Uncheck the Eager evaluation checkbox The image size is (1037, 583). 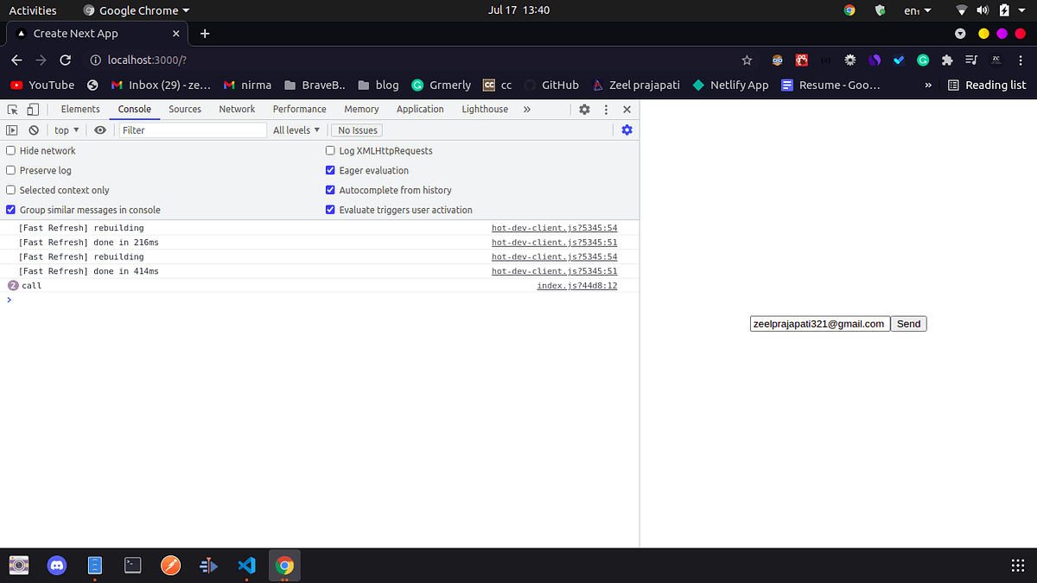(330, 170)
